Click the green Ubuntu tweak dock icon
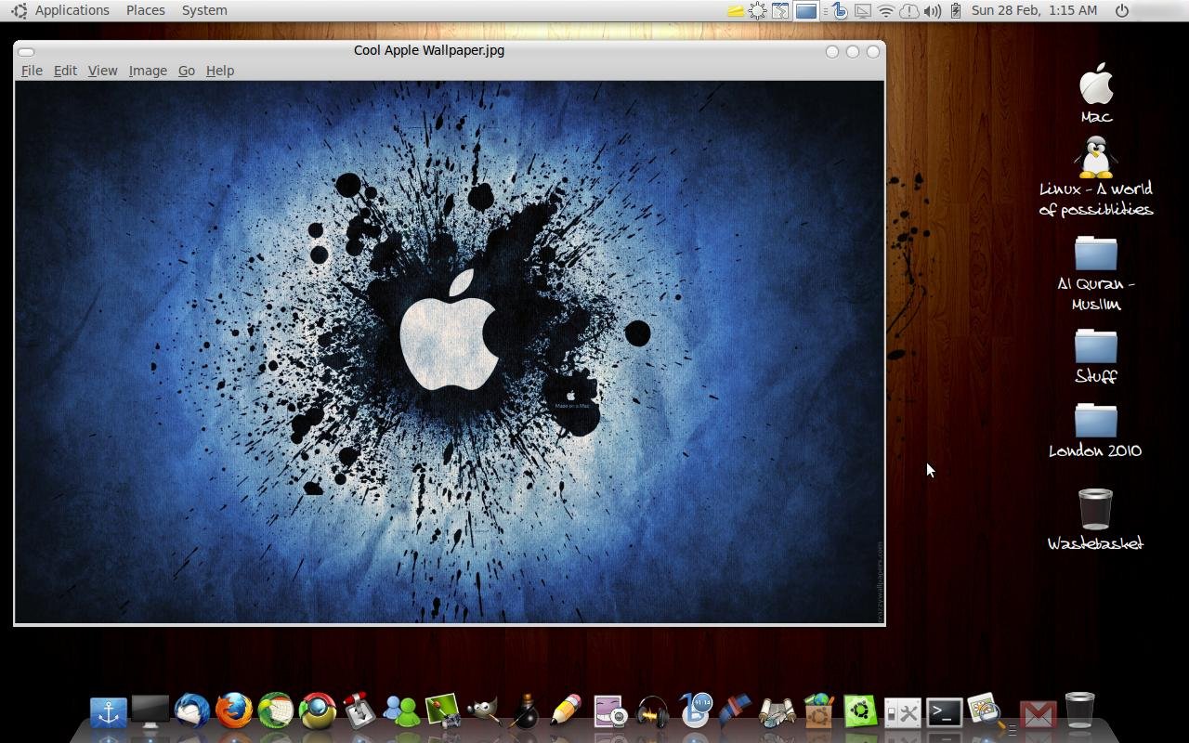This screenshot has width=1189, height=743. pyautogui.click(x=860, y=712)
